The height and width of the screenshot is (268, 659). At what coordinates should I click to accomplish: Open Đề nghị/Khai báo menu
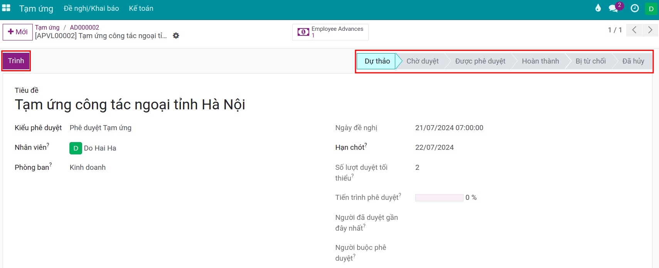pos(91,8)
